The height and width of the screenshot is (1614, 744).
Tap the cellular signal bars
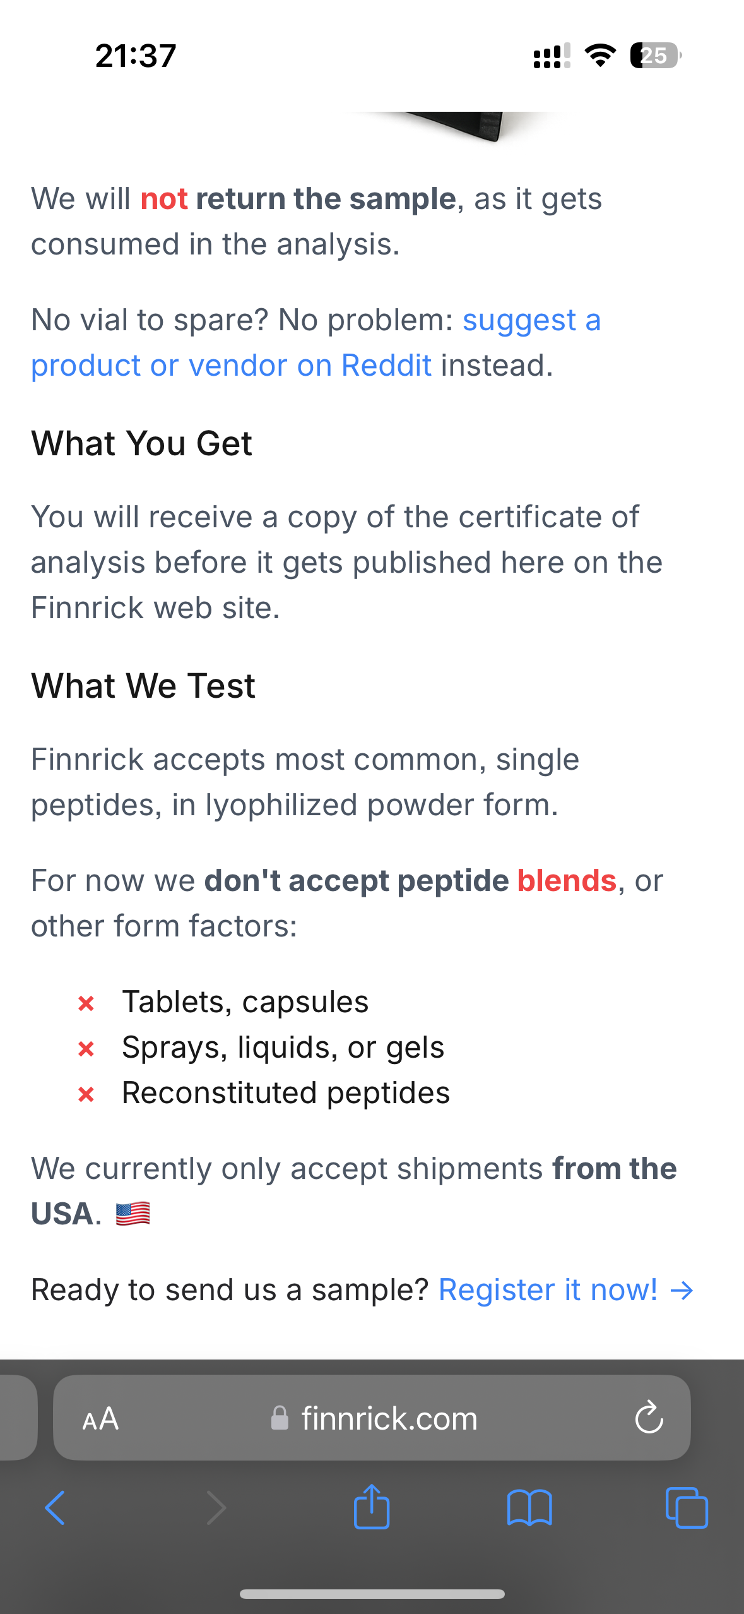click(552, 56)
